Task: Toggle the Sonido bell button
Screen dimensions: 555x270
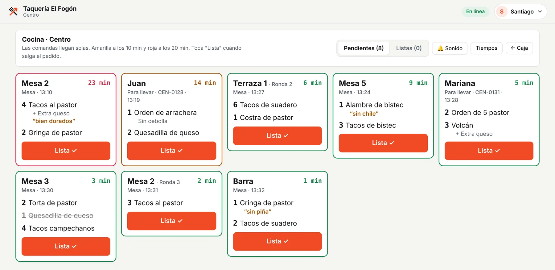Action: coord(450,48)
